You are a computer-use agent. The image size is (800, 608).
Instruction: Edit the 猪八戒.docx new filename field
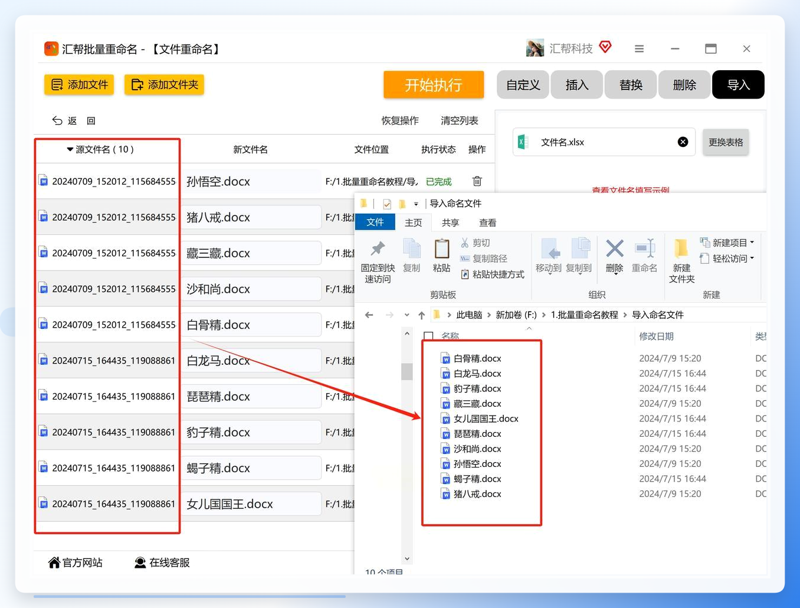click(252, 217)
